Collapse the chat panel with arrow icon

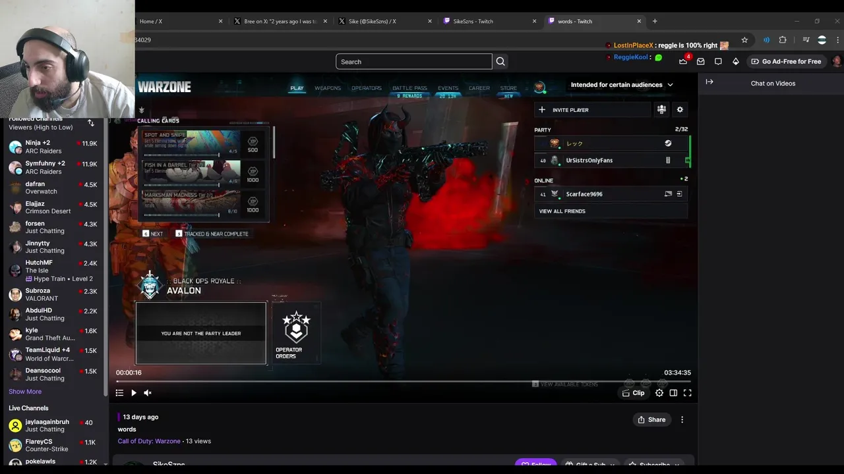pyautogui.click(x=709, y=82)
